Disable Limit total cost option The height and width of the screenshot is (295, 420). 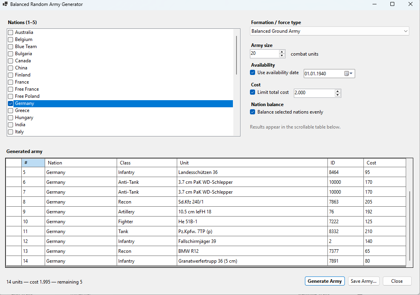point(253,92)
